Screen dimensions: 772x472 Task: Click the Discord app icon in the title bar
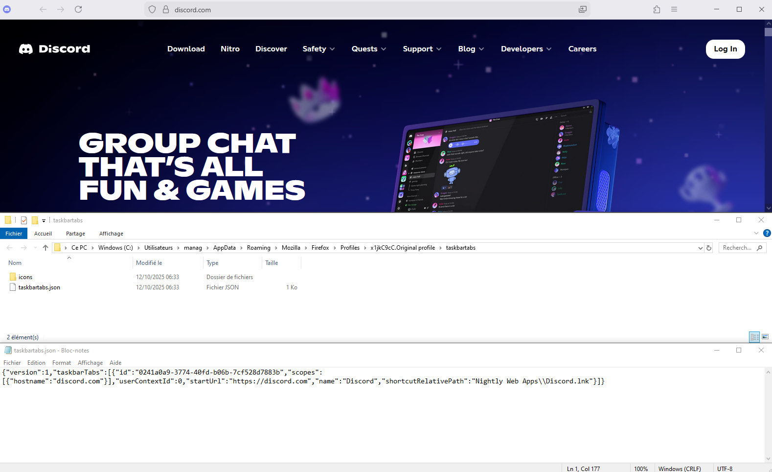pos(7,9)
